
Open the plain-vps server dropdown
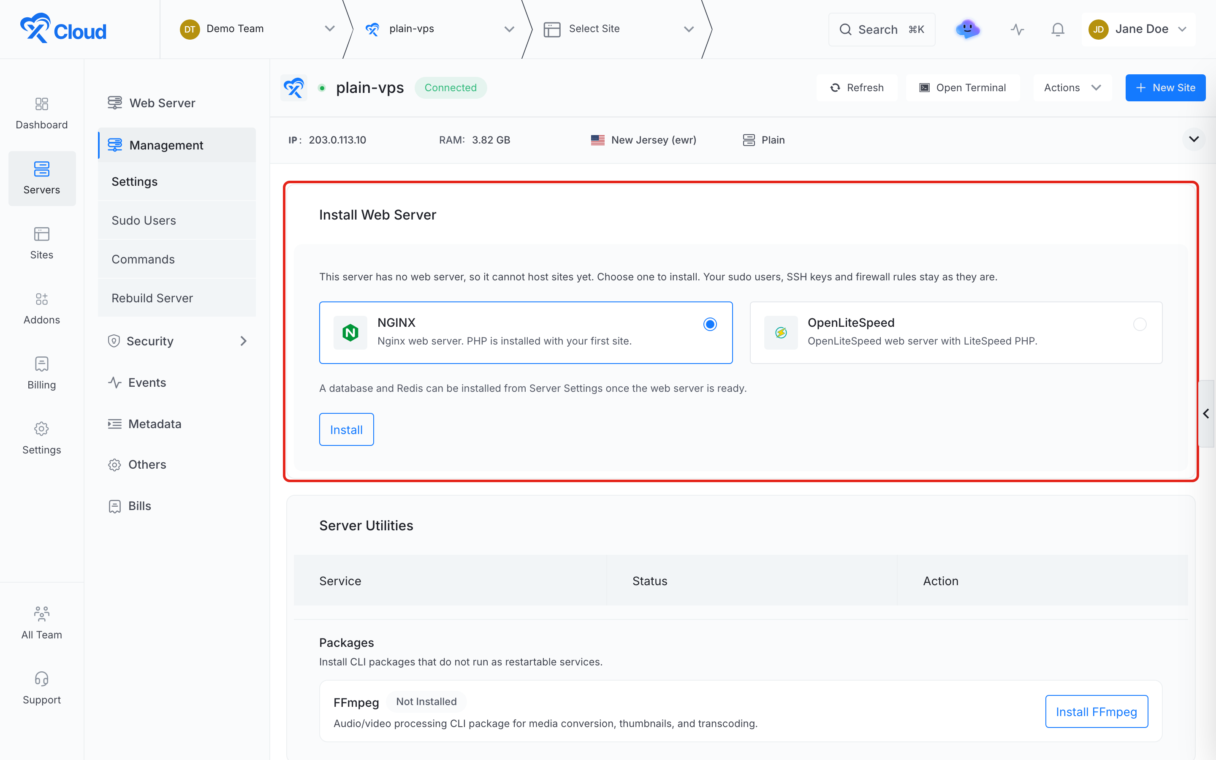pyautogui.click(x=440, y=29)
